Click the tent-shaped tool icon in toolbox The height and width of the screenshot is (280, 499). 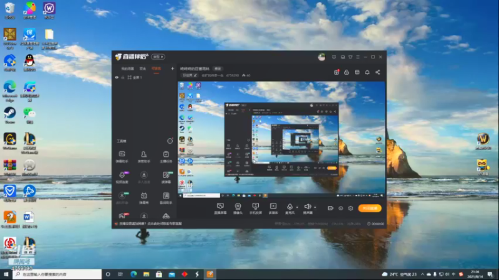click(166, 216)
